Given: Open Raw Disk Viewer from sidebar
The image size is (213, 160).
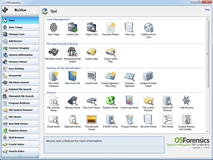Looking at the screenshot, I should (20, 124).
